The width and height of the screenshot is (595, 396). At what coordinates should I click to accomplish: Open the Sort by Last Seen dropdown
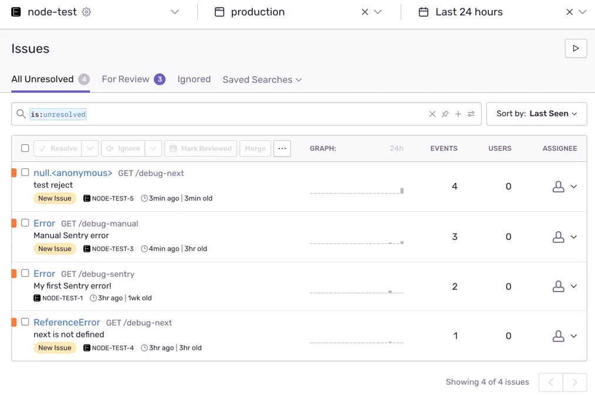point(536,114)
